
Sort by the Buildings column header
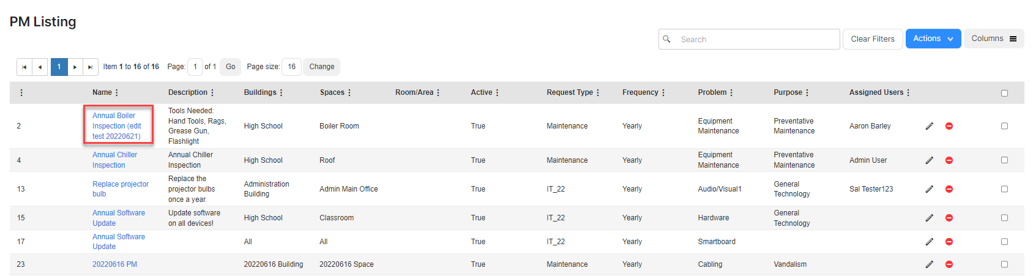pyautogui.click(x=260, y=92)
